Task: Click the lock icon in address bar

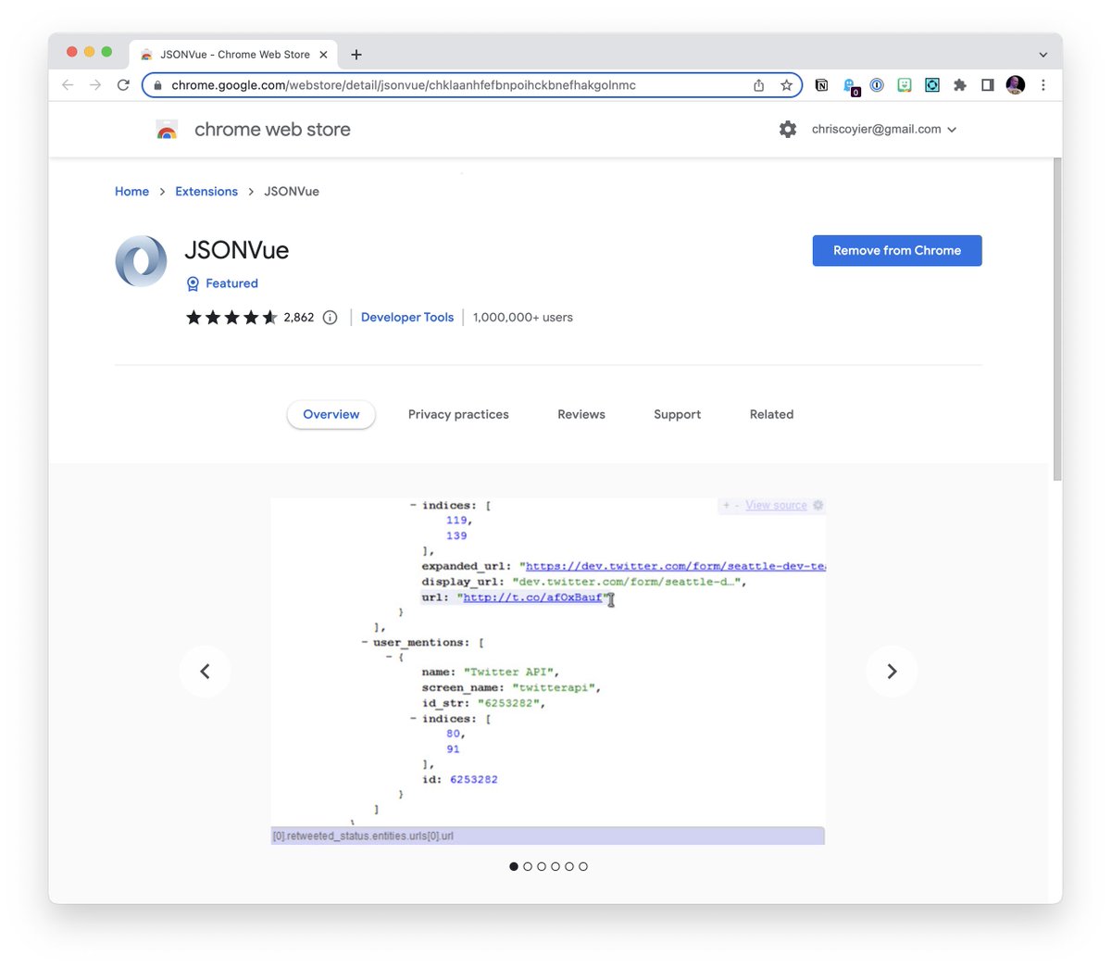Action: pyautogui.click(x=158, y=85)
